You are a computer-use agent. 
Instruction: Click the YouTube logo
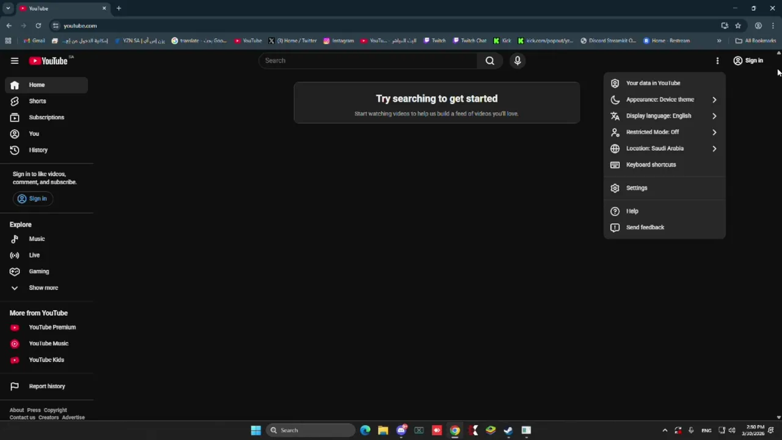pos(48,61)
